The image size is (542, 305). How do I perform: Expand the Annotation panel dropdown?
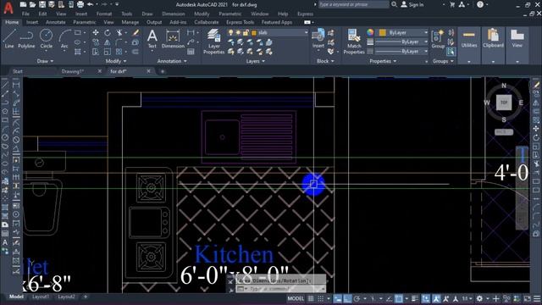(172, 61)
